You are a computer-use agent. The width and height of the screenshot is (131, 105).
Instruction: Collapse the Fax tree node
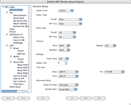click(7, 13)
